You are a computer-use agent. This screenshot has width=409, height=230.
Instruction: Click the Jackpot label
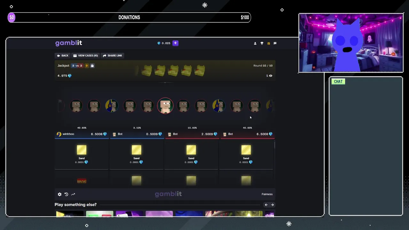coord(63,66)
